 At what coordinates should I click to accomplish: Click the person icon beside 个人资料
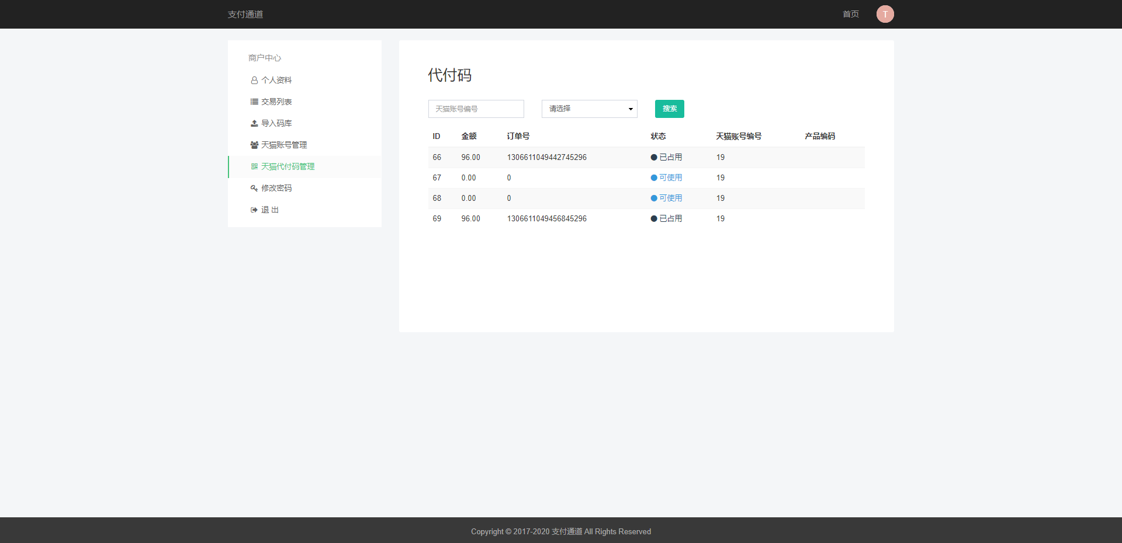pos(254,81)
